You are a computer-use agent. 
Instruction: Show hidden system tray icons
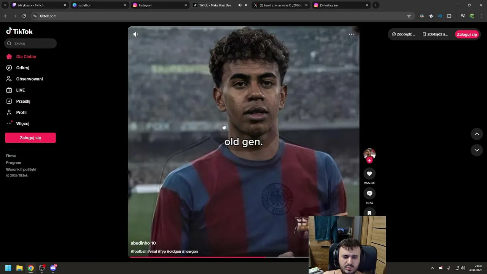click(432, 268)
